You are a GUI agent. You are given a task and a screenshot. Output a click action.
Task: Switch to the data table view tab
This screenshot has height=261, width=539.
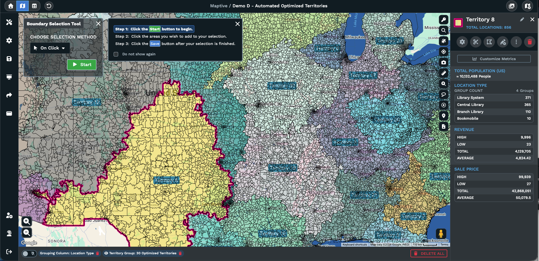[34, 6]
